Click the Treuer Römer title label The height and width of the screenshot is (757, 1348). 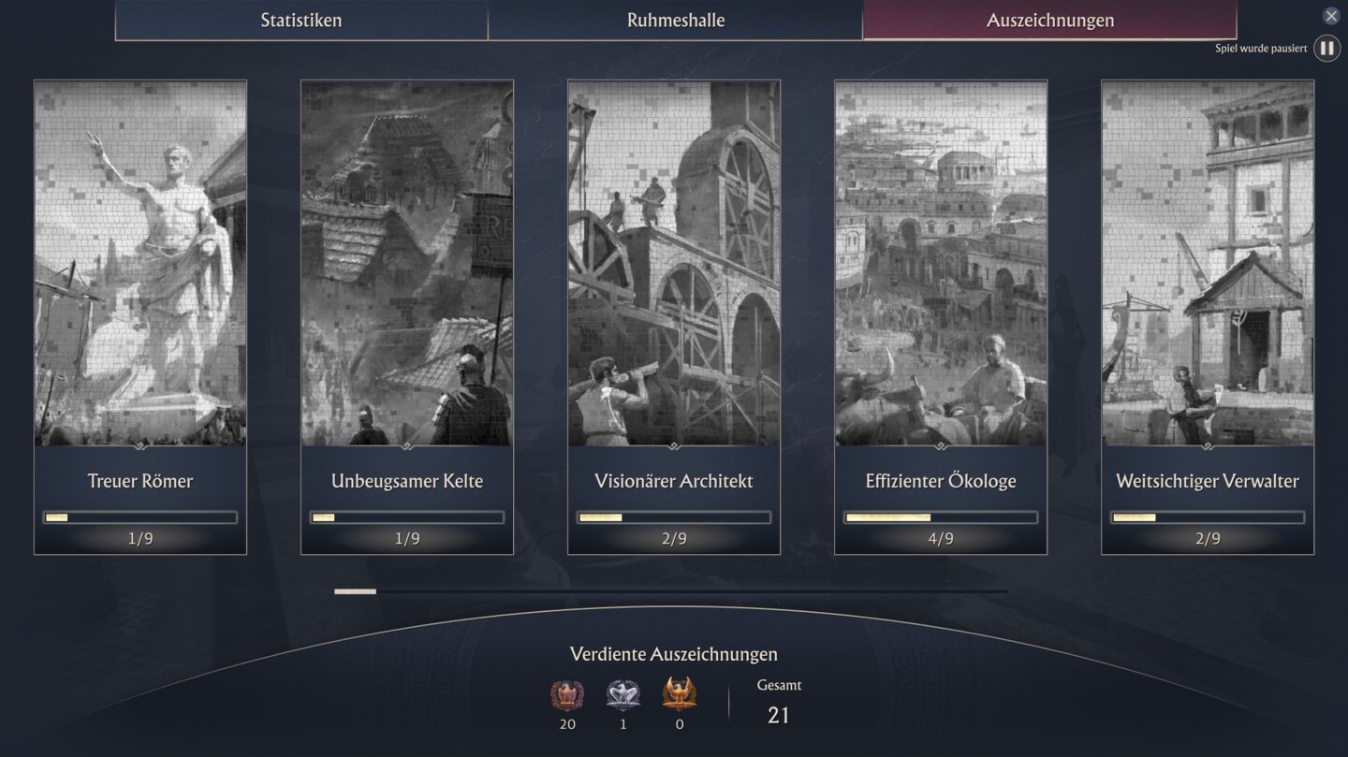pos(140,482)
